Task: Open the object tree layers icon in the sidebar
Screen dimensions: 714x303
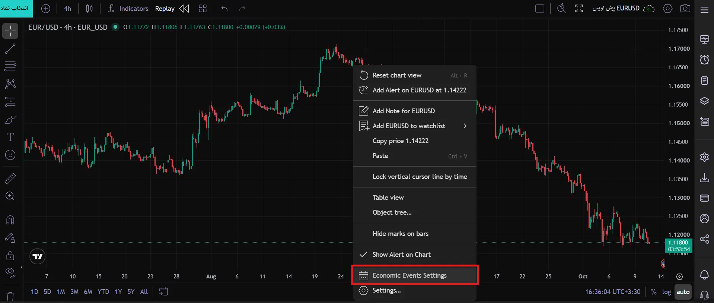Action: pyautogui.click(x=704, y=101)
